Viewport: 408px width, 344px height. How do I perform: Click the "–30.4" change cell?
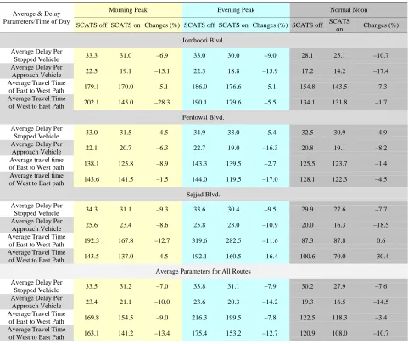381,257
